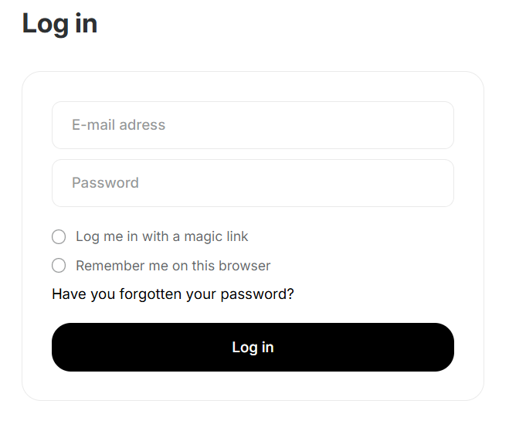Focus the Password field
Screen dimensions: 509x421
(253, 183)
